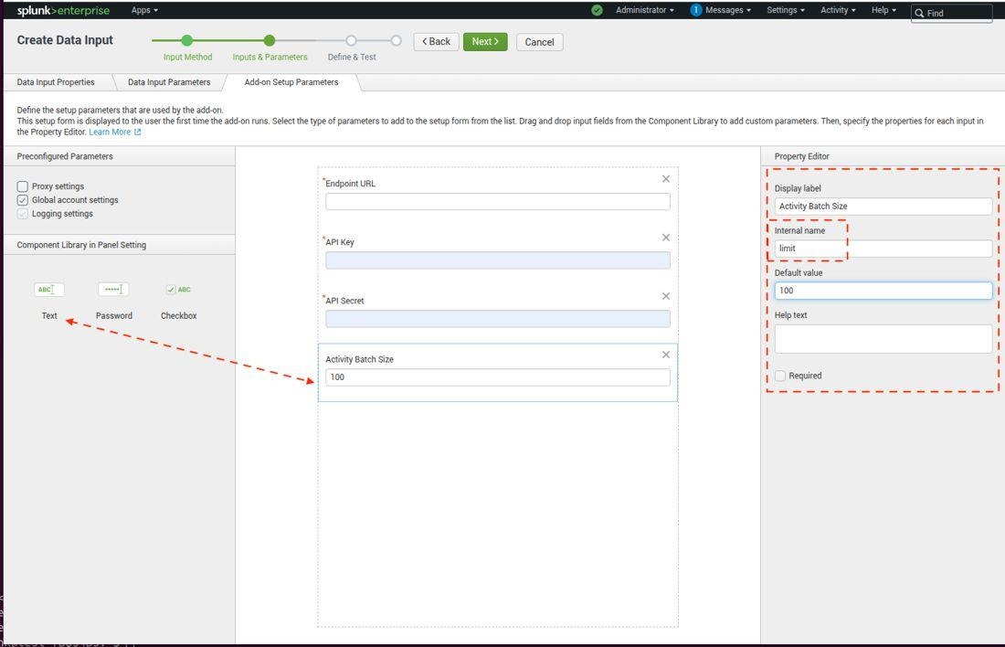Open the Learn More link
This screenshot has width=1005, height=647.
pos(110,133)
